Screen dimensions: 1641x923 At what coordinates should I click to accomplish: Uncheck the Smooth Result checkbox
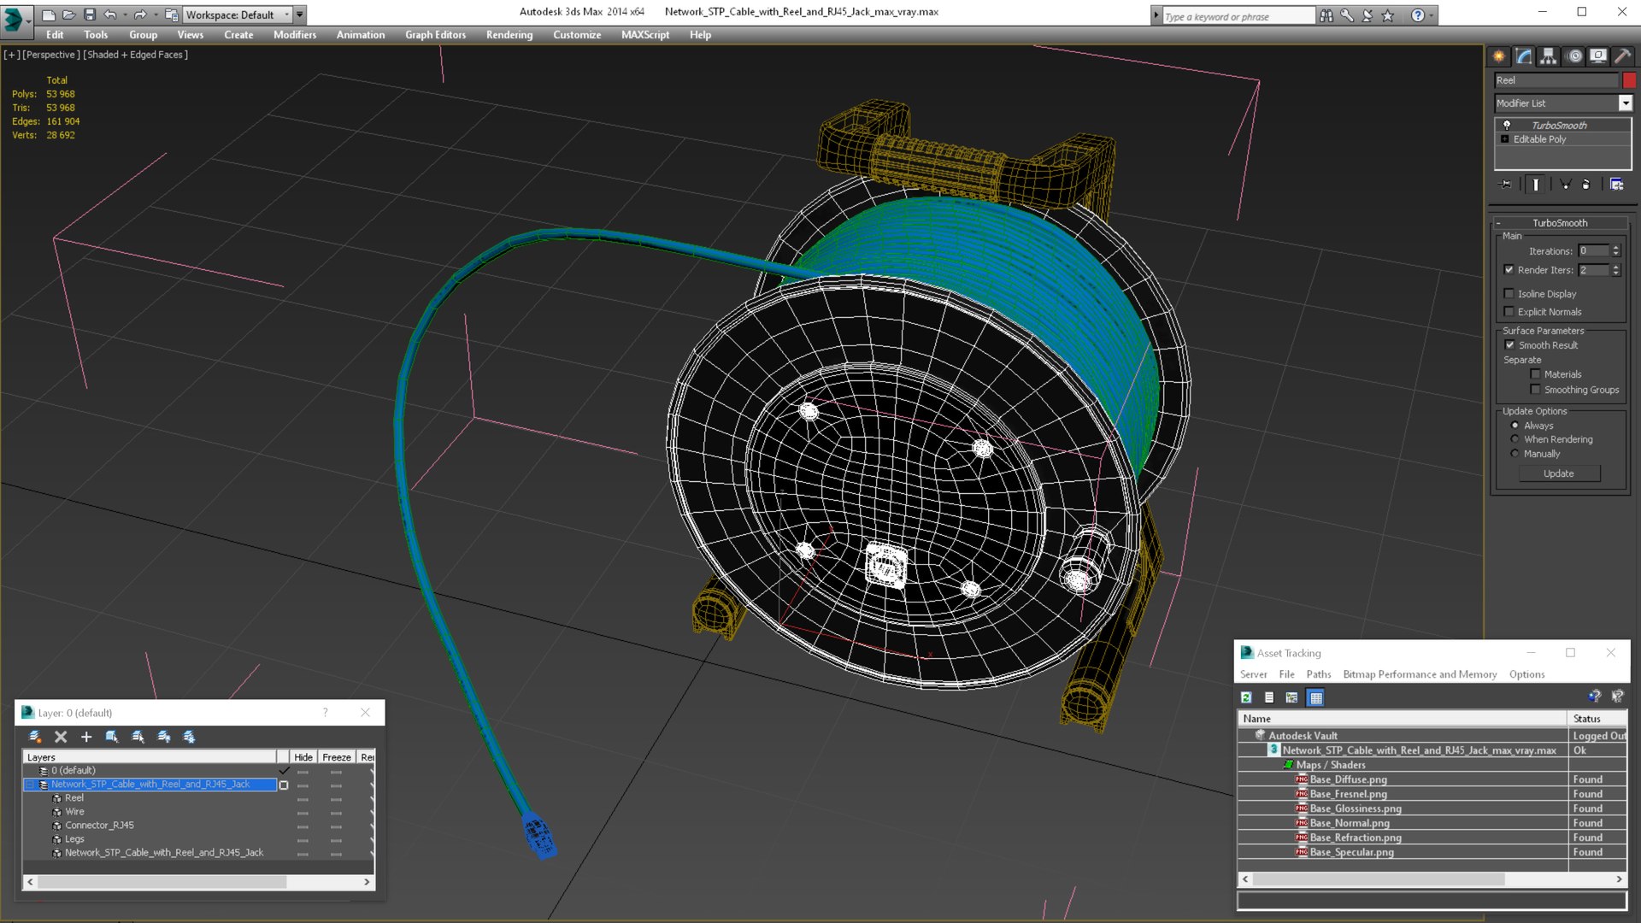(1509, 344)
